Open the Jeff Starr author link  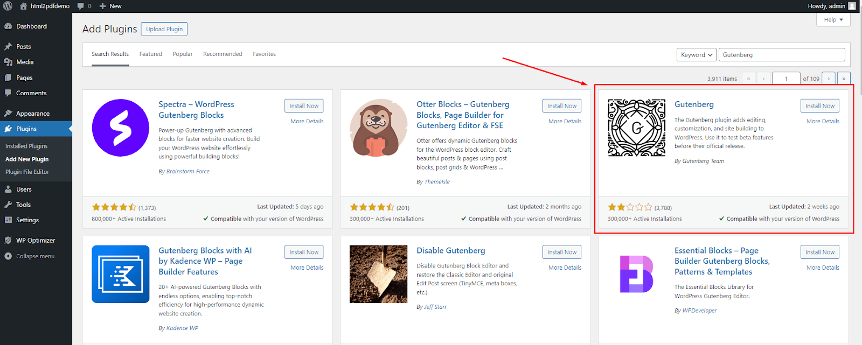pos(435,307)
